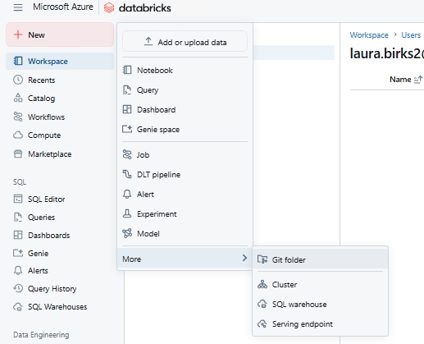Open Workflows from the sidebar icon
Screen dimensions: 424x344
coord(18,117)
